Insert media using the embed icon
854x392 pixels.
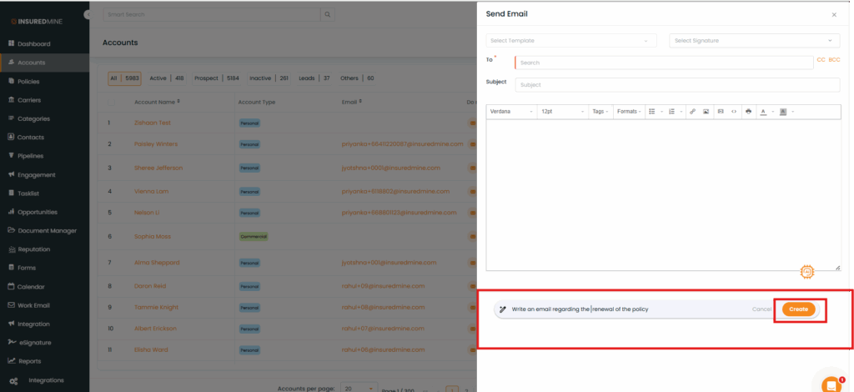720,112
